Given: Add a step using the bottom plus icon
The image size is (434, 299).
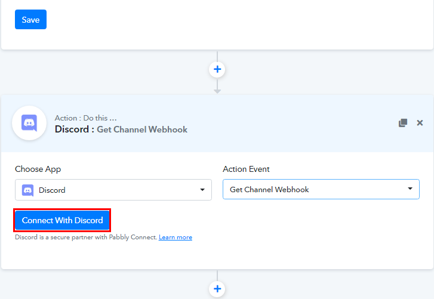Looking at the screenshot, I should pyautogui.click(x=217, y=289).
